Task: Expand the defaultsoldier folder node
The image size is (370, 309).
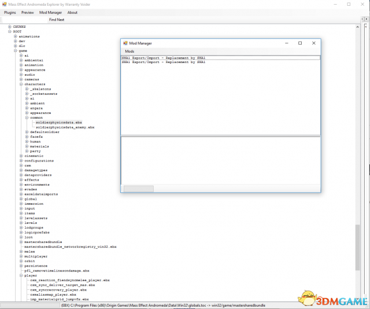Action: [27, 132]
